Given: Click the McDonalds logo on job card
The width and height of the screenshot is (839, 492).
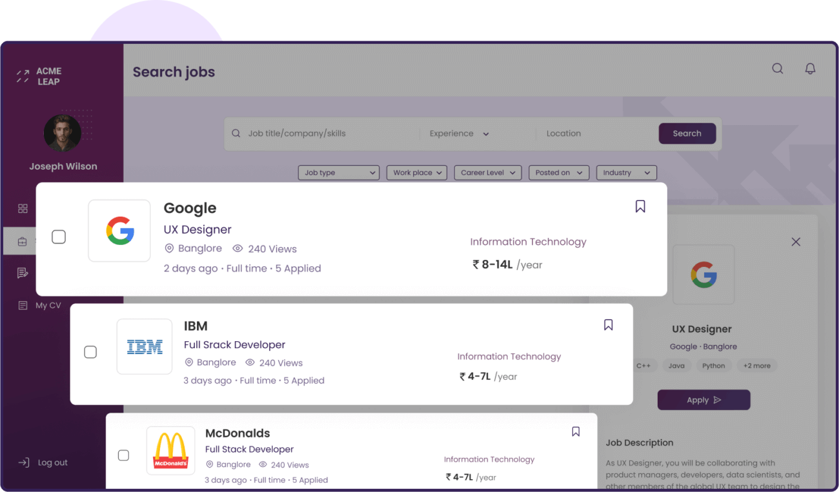Looking at the screenshot, I should (171, 450).
